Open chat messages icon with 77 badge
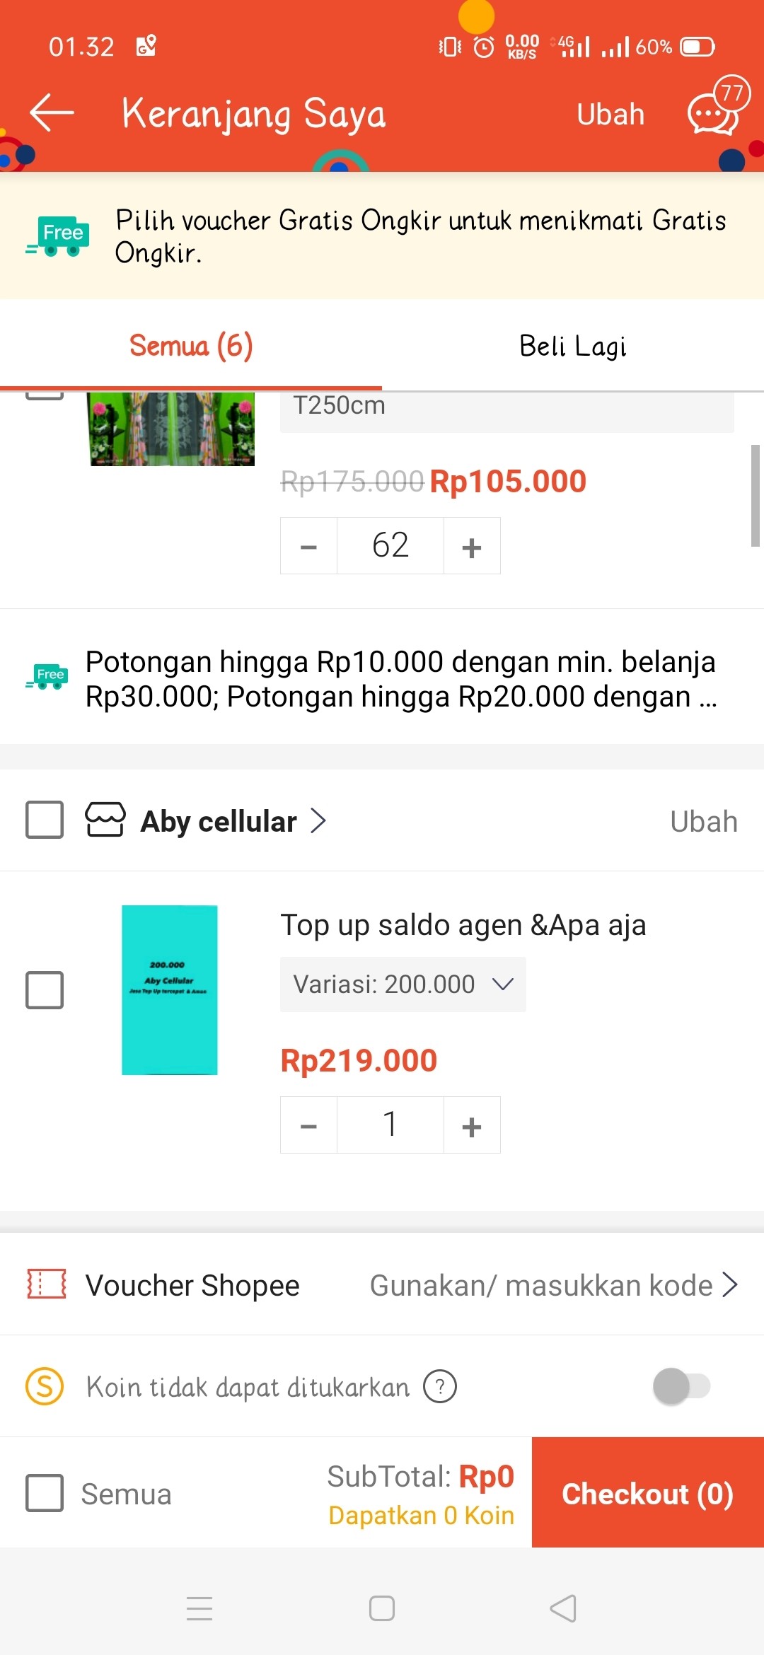The width and height of the screenshot is (764, 1655). (714, 113)
